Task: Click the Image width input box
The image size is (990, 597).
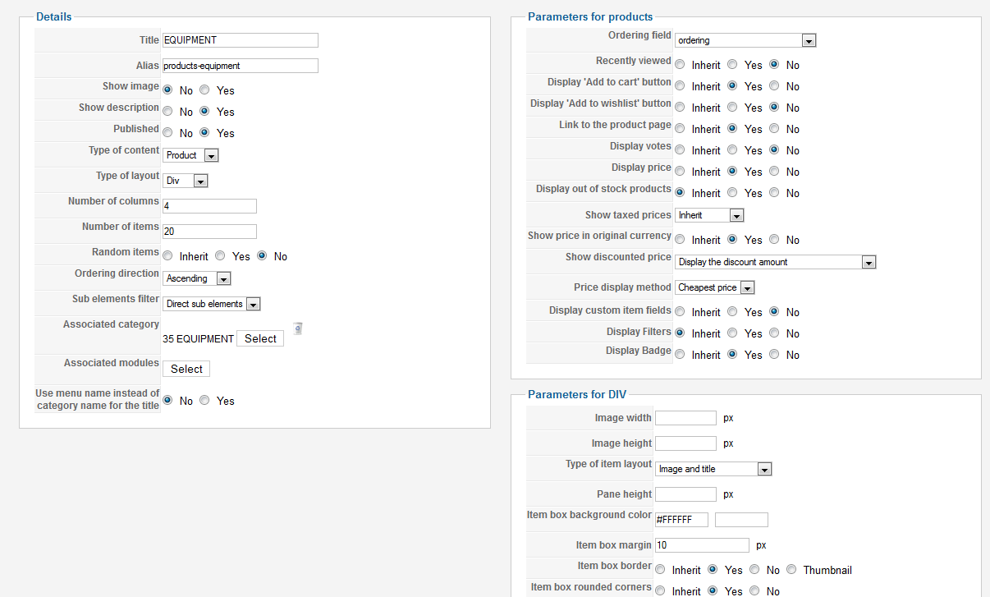Action: click(685, 418)
